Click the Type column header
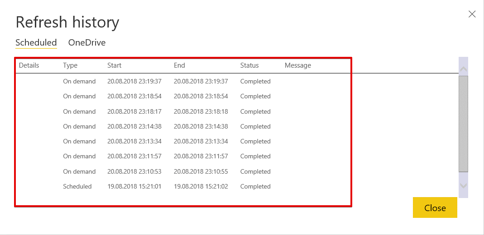This screenshot has width=484, height=235. [70, 65]
